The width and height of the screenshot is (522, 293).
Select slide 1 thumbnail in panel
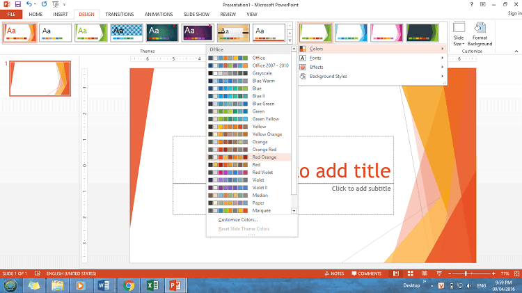click(40, 79)
